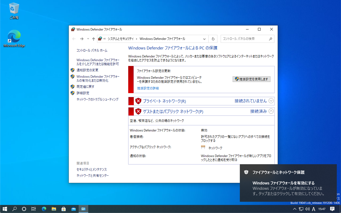341x213 pixels.
Task: Open Microsoft Edge desktop shortcut
Action: click(14, 39)
